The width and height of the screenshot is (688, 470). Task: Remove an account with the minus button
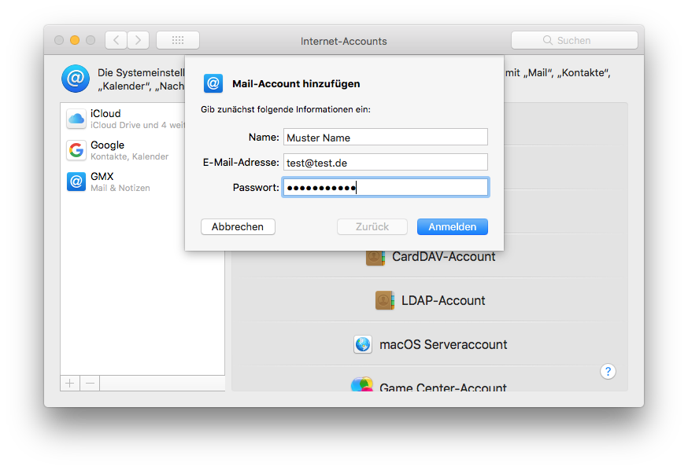coord(89,383)
